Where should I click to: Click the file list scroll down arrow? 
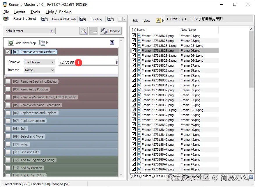click(x=251, y=171)
